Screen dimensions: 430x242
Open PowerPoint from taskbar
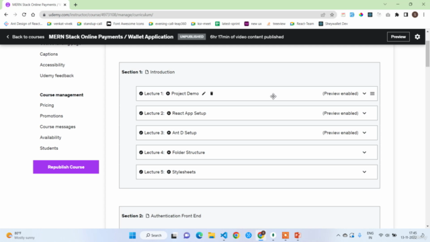298,235
